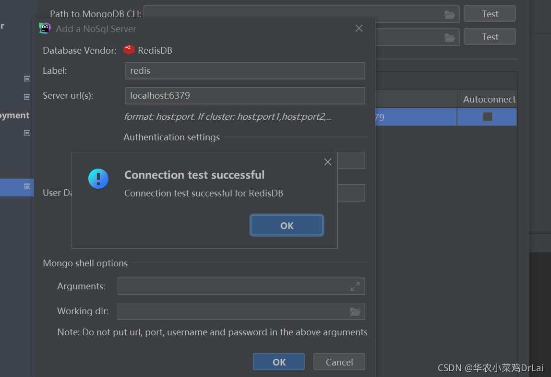Image resolution: width=551 pixels, height=377 pixels.
Task: Click the Label field containing redis
Action: pyautogui.click(x=245, y=70)
